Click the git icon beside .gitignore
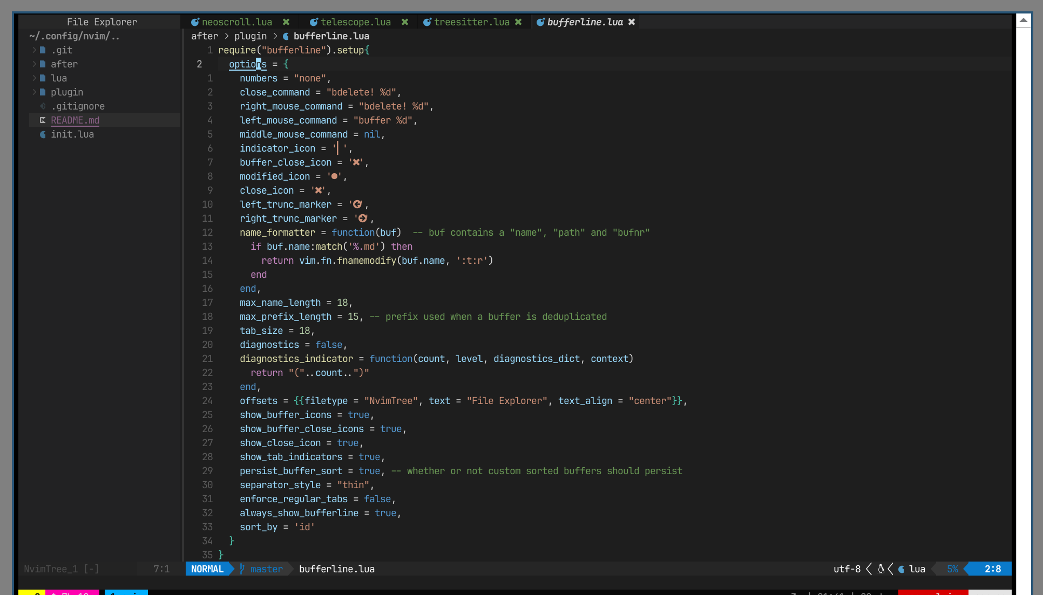 (43, 106)
